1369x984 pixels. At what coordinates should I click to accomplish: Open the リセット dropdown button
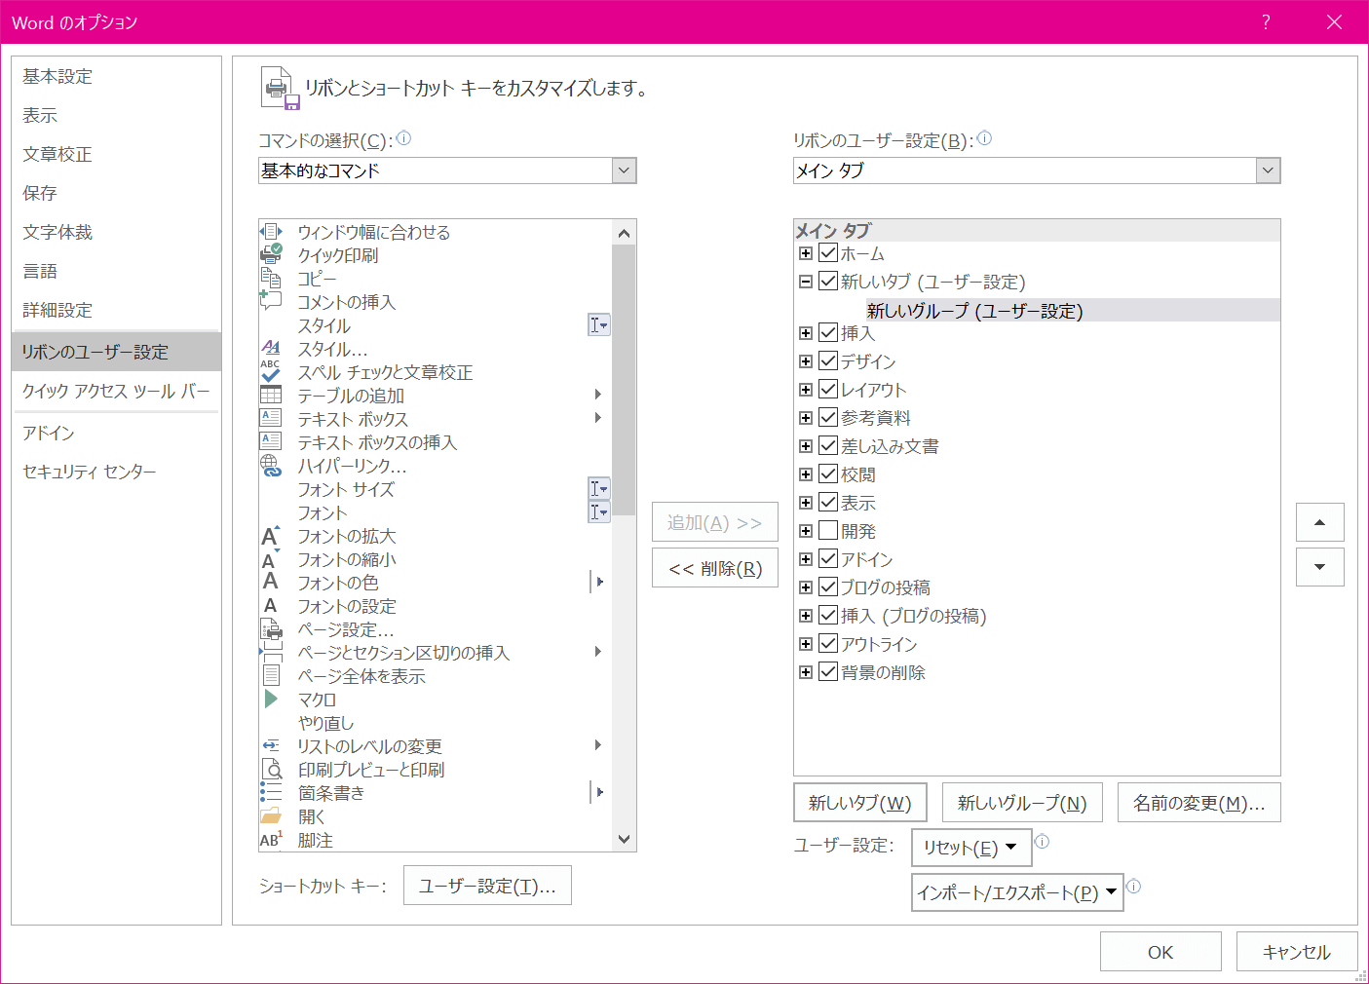tap(970, 848)
